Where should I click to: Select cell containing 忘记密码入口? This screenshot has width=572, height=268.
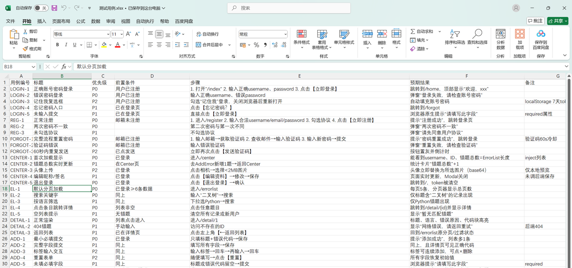tap(62, 108)
